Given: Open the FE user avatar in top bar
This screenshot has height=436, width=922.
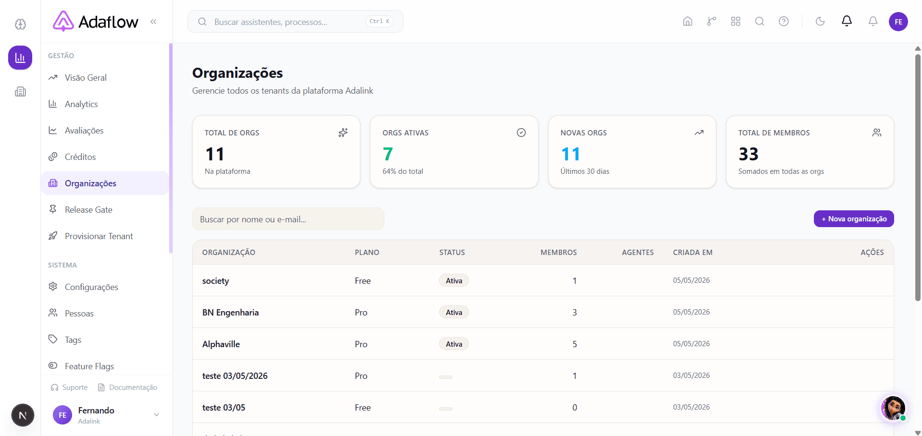Looking at the screenshot, I should [x=898, y=22].
